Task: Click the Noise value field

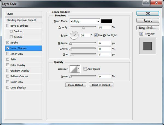Action: [x=105, y=76]
